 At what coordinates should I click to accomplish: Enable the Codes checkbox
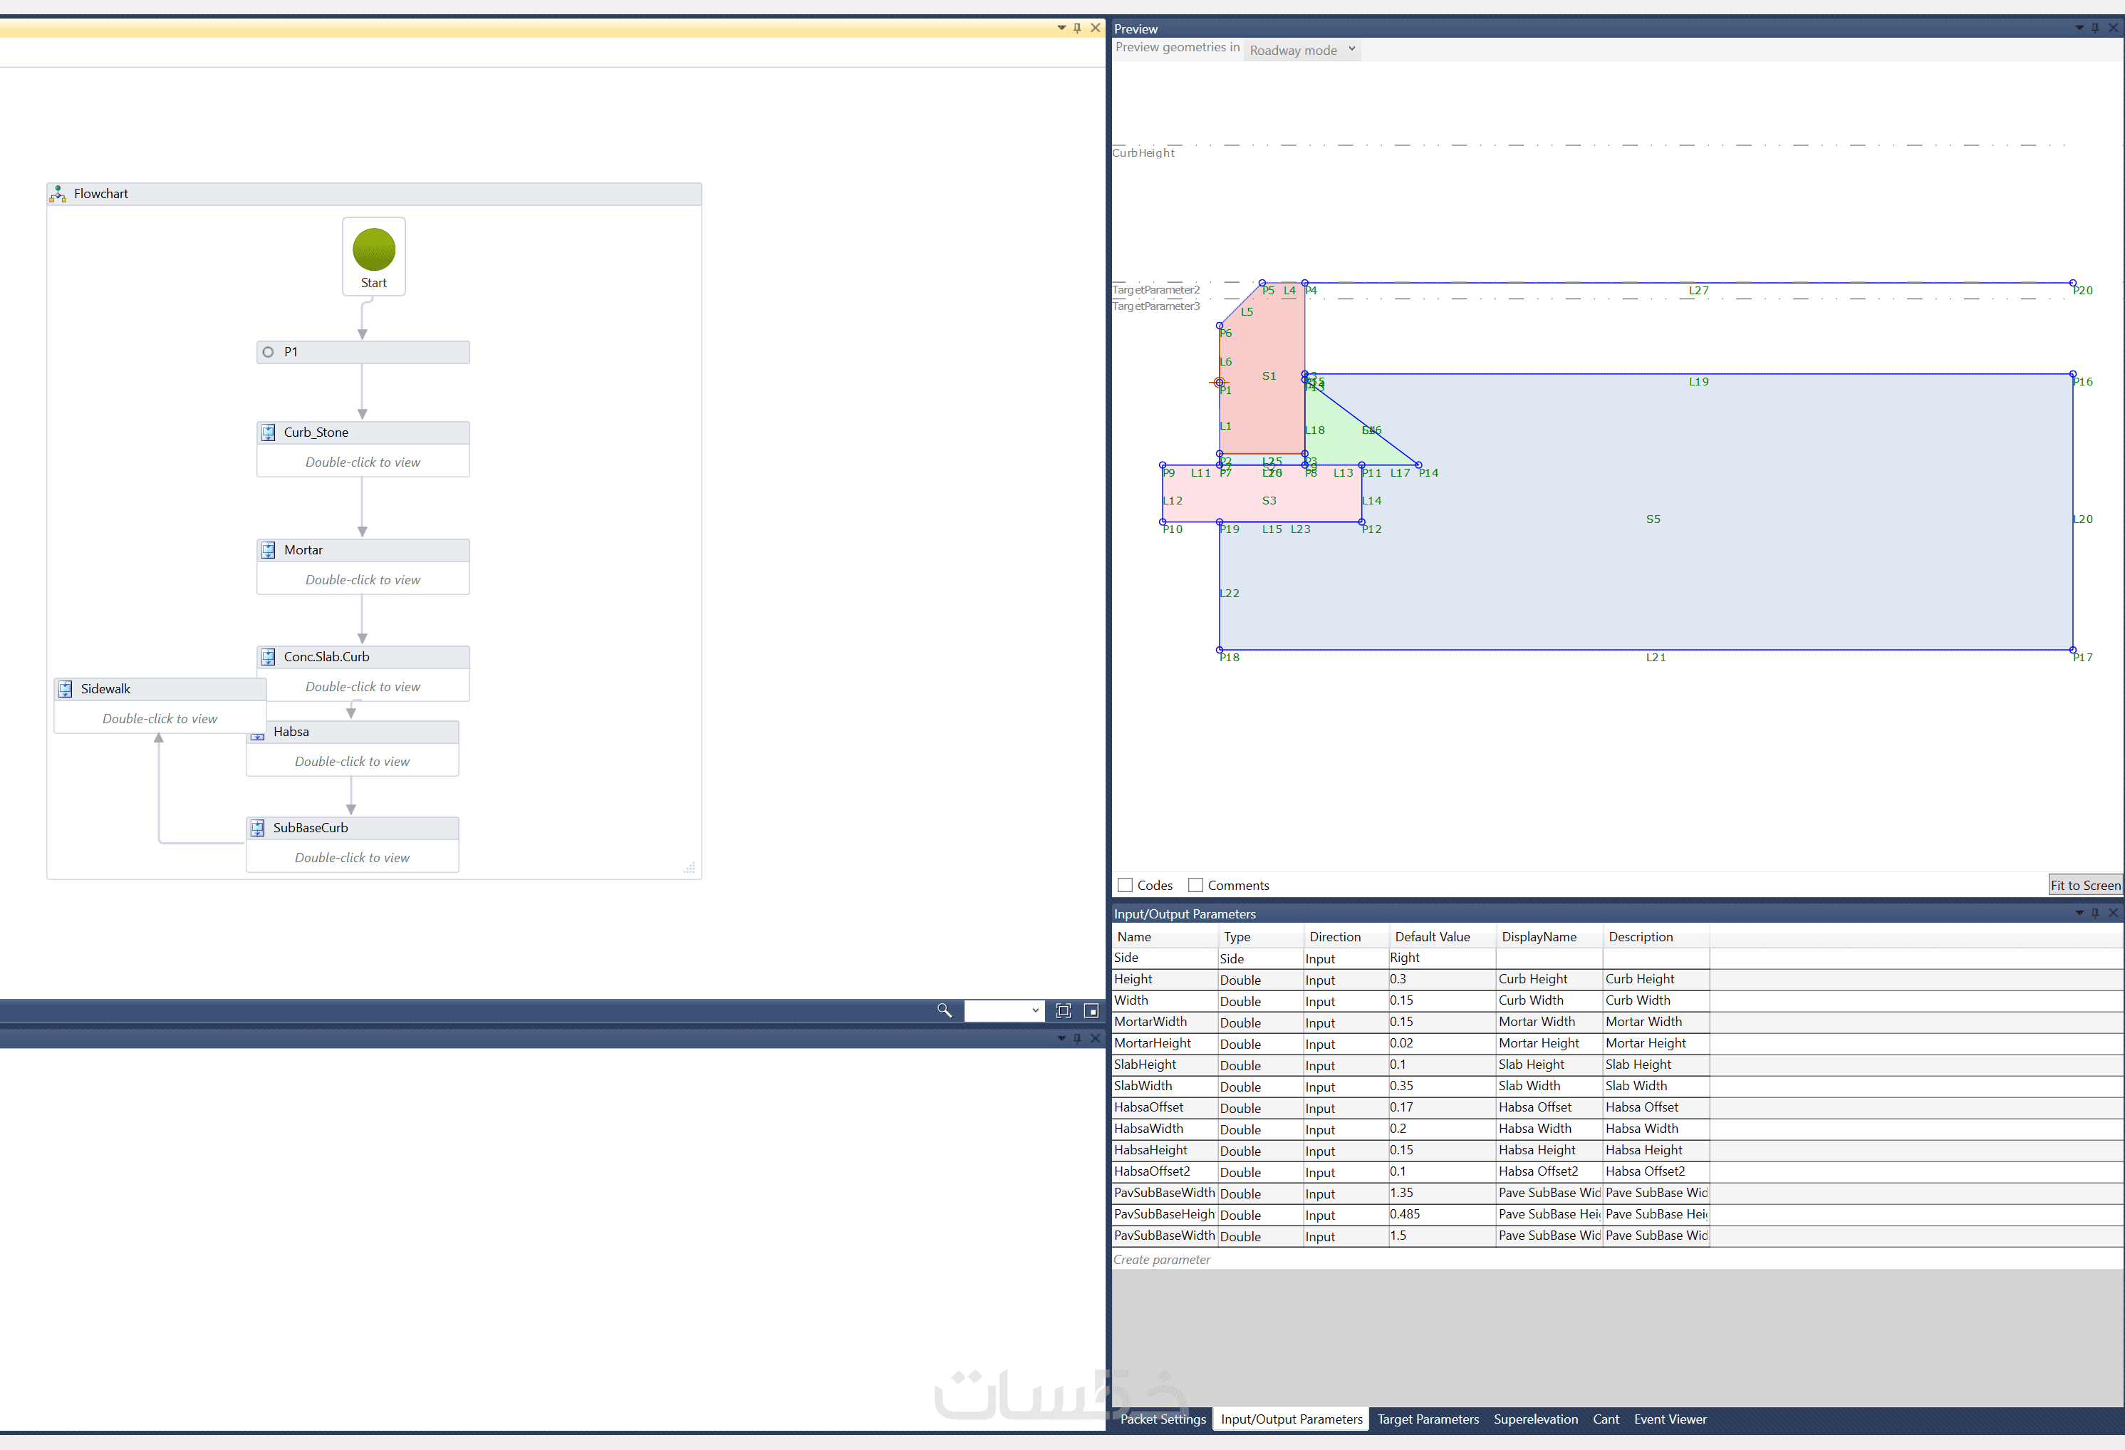1126,885
